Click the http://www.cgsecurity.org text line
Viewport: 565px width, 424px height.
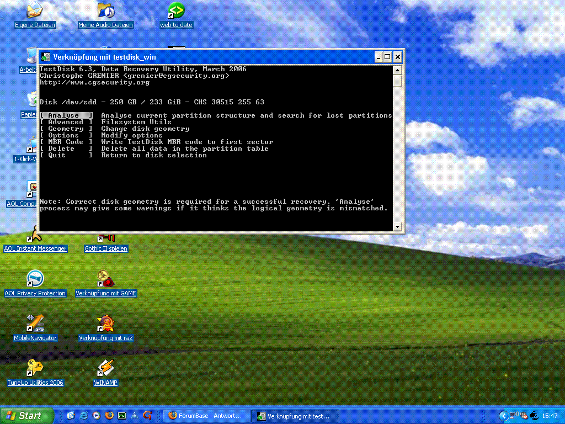coord(94,82)
